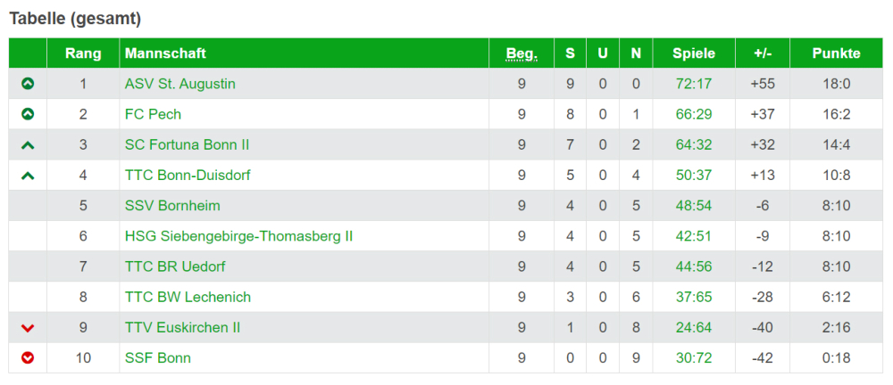
Task: Click the Rang column header
Action: tap(83, 53)
